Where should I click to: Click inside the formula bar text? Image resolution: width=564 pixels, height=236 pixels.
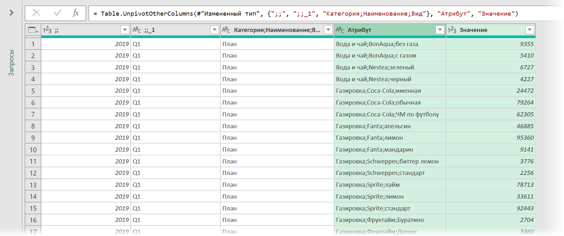click(306, 13)
